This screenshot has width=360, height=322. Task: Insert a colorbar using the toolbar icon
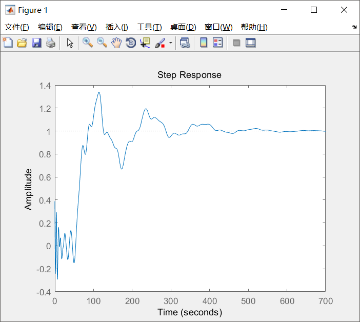point(204,43)
